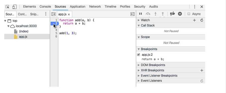Enable the Async checkbox
Screen dimensions: 226x93
[189, 14]
